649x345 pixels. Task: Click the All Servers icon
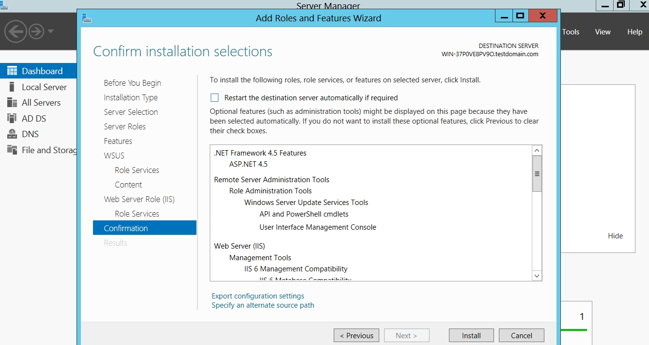[12, 103]
